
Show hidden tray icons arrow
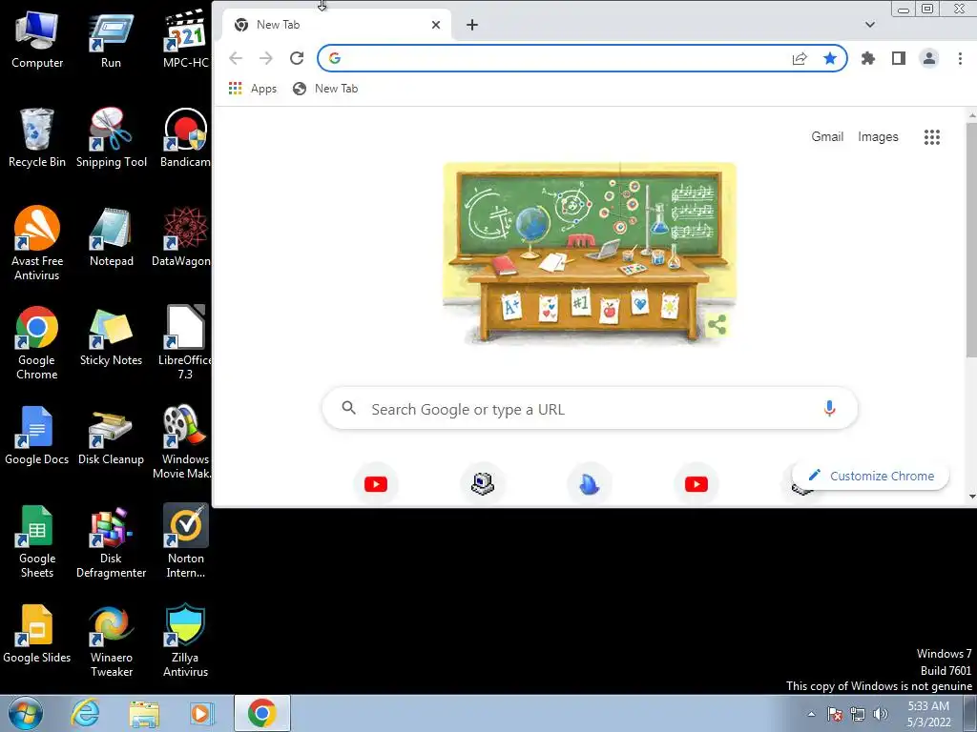point(811,714)
